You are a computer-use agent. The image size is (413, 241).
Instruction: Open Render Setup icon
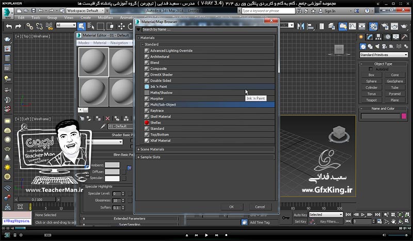tap(385, 26)
